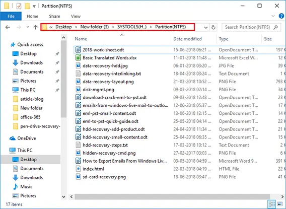The width and height of the screenshot is (286, 209).
Task: Expand the ribbon chevron
Action: [x=273, y=16]
